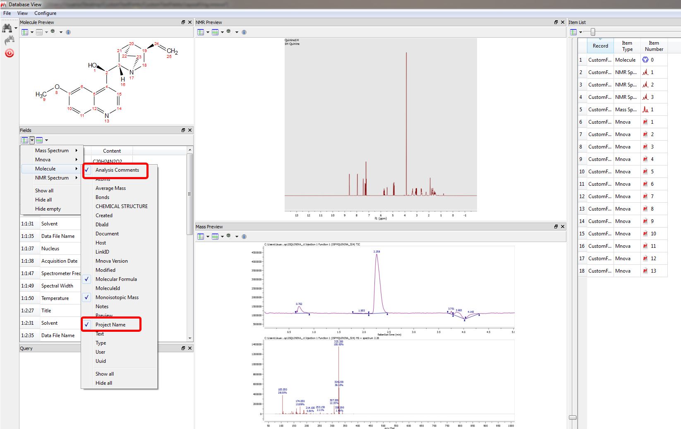Sort by Record column header

tap(600, 46)
